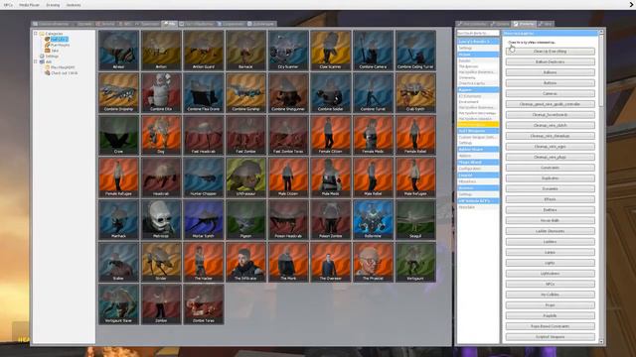Spawn the Combine Gunship
This screenshot has height=357, width=636.
[245, 92]
